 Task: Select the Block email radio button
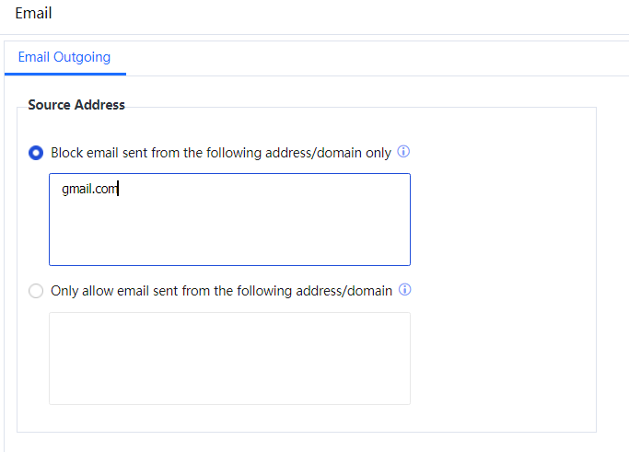(x=36, y=153)
